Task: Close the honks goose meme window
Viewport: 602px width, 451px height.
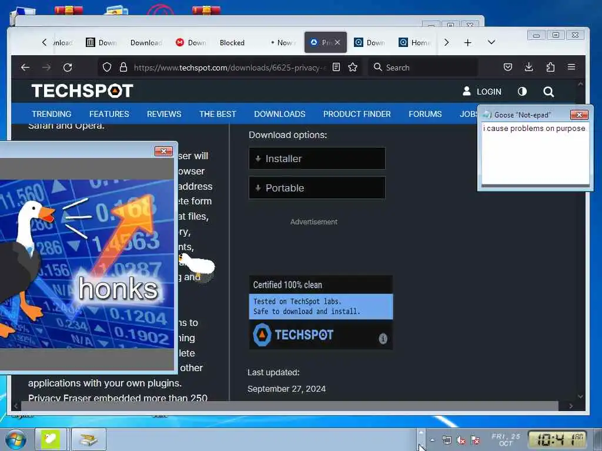Action: tap(163, 151)
